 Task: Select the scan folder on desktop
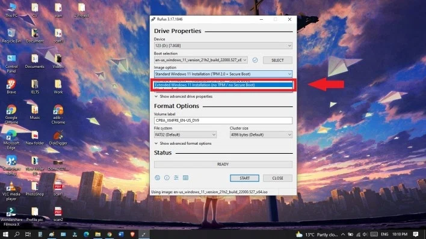(x=58, y=10)
